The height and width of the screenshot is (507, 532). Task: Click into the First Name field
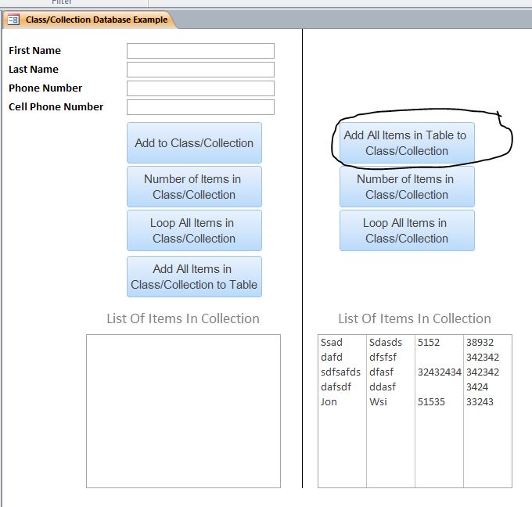click(200, 51)
